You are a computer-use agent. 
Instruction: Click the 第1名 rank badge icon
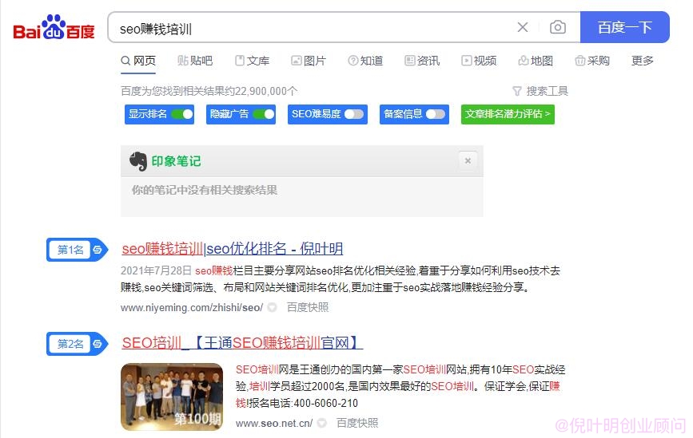(77, 250)
